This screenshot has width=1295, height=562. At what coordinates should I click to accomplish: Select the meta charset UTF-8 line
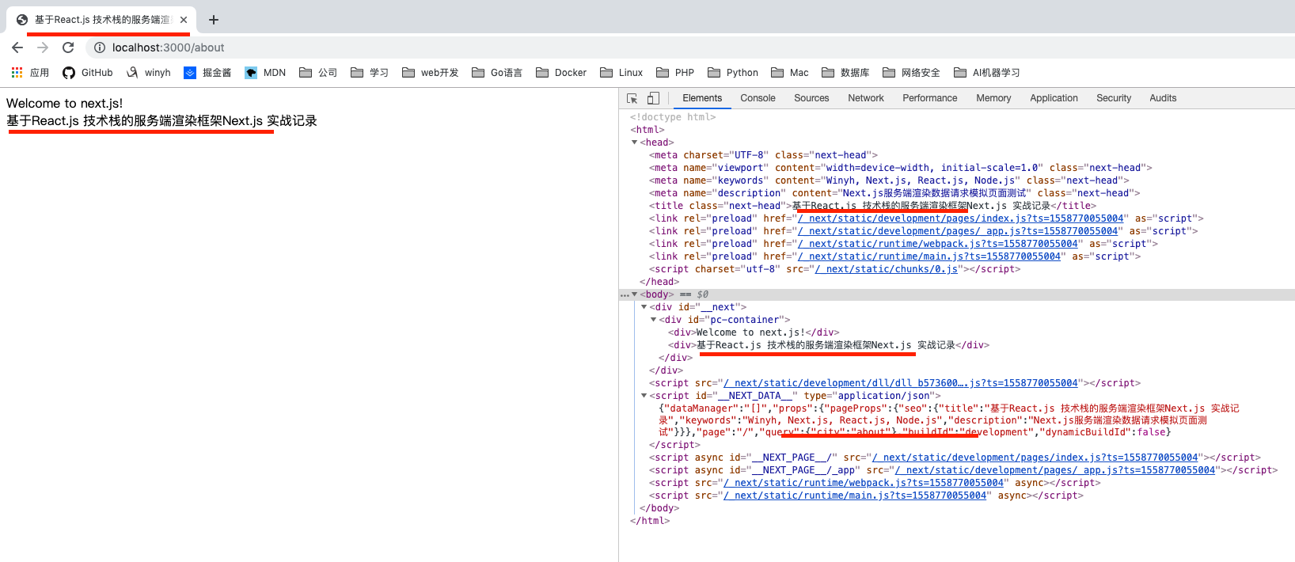pos(763,155)
